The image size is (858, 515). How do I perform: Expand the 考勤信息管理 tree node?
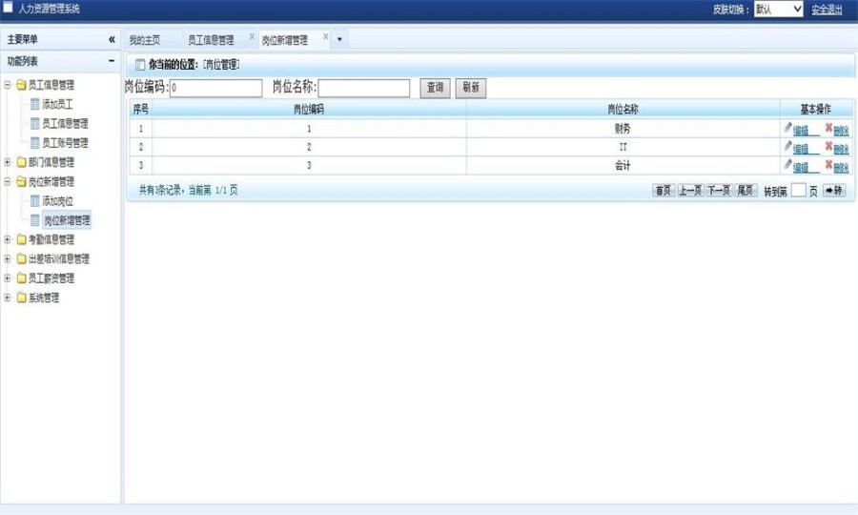7,239
